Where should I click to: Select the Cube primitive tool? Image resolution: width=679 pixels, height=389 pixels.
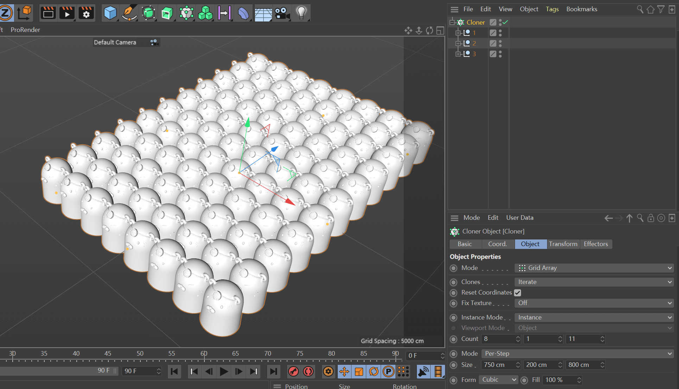110,13
